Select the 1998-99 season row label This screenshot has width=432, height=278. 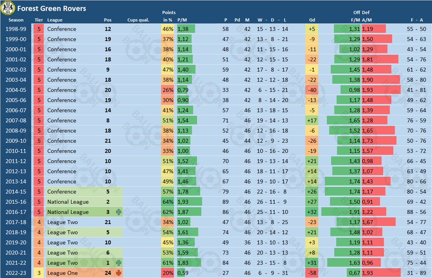coord(16,29)
